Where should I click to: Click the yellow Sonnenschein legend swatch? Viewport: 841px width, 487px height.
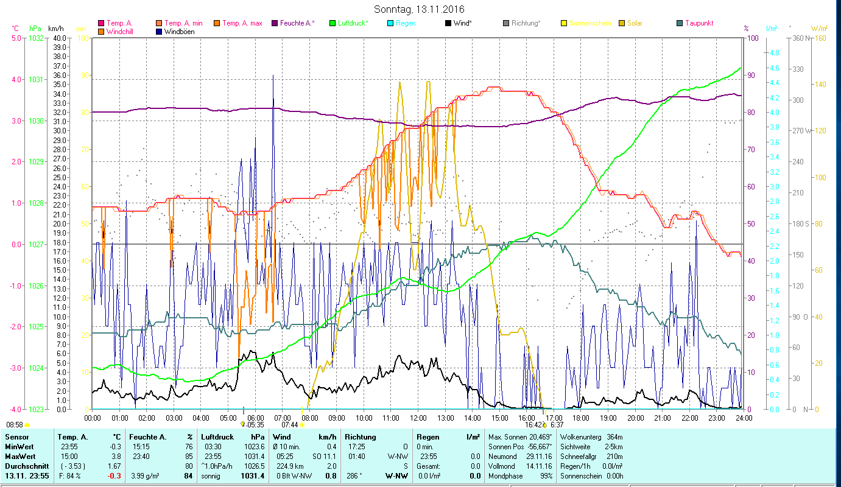(564, 24)
